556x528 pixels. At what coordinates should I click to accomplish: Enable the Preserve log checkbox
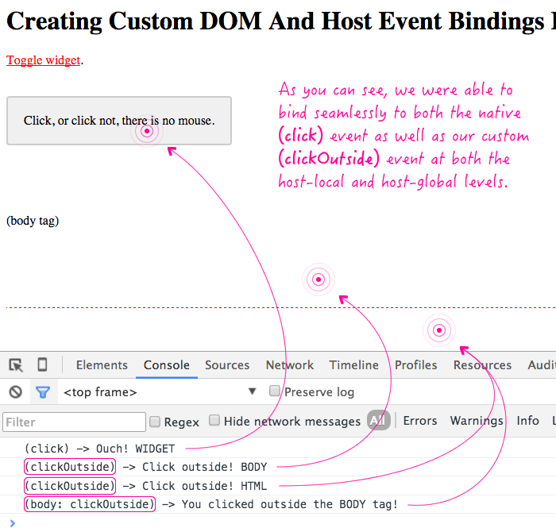click(x=275, y=391)
